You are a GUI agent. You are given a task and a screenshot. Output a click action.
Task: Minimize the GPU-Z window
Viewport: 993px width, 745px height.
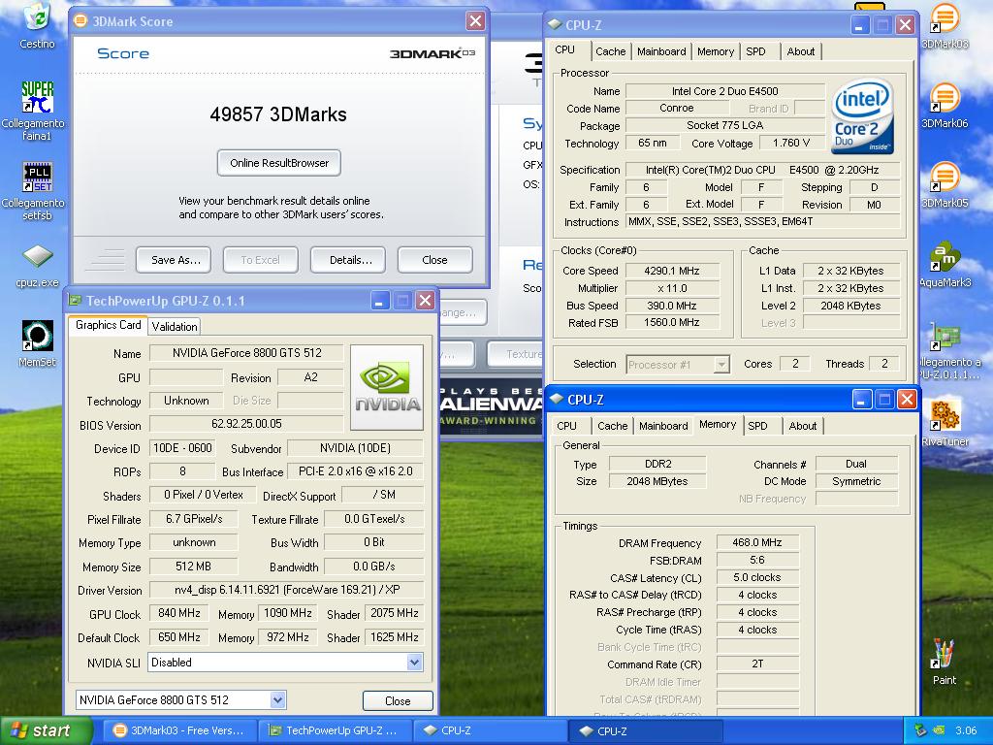(379, 301)
